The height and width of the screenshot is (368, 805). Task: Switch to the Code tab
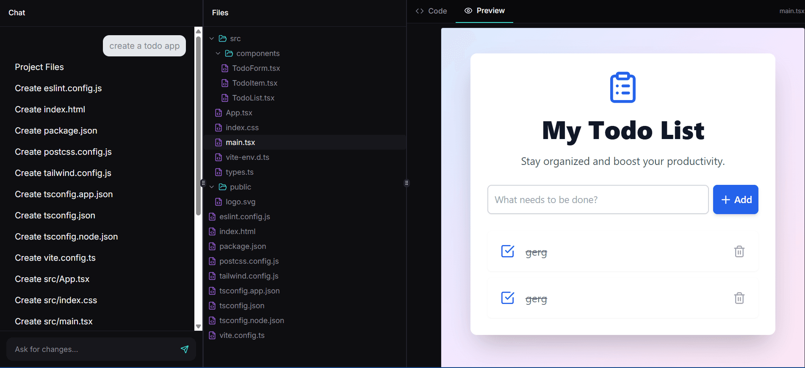tap(431, 11)
